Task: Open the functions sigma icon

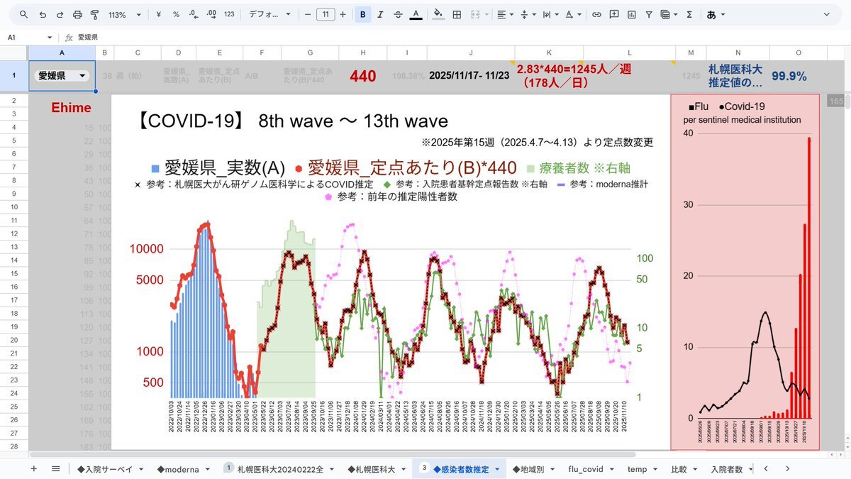Action: 689,14
